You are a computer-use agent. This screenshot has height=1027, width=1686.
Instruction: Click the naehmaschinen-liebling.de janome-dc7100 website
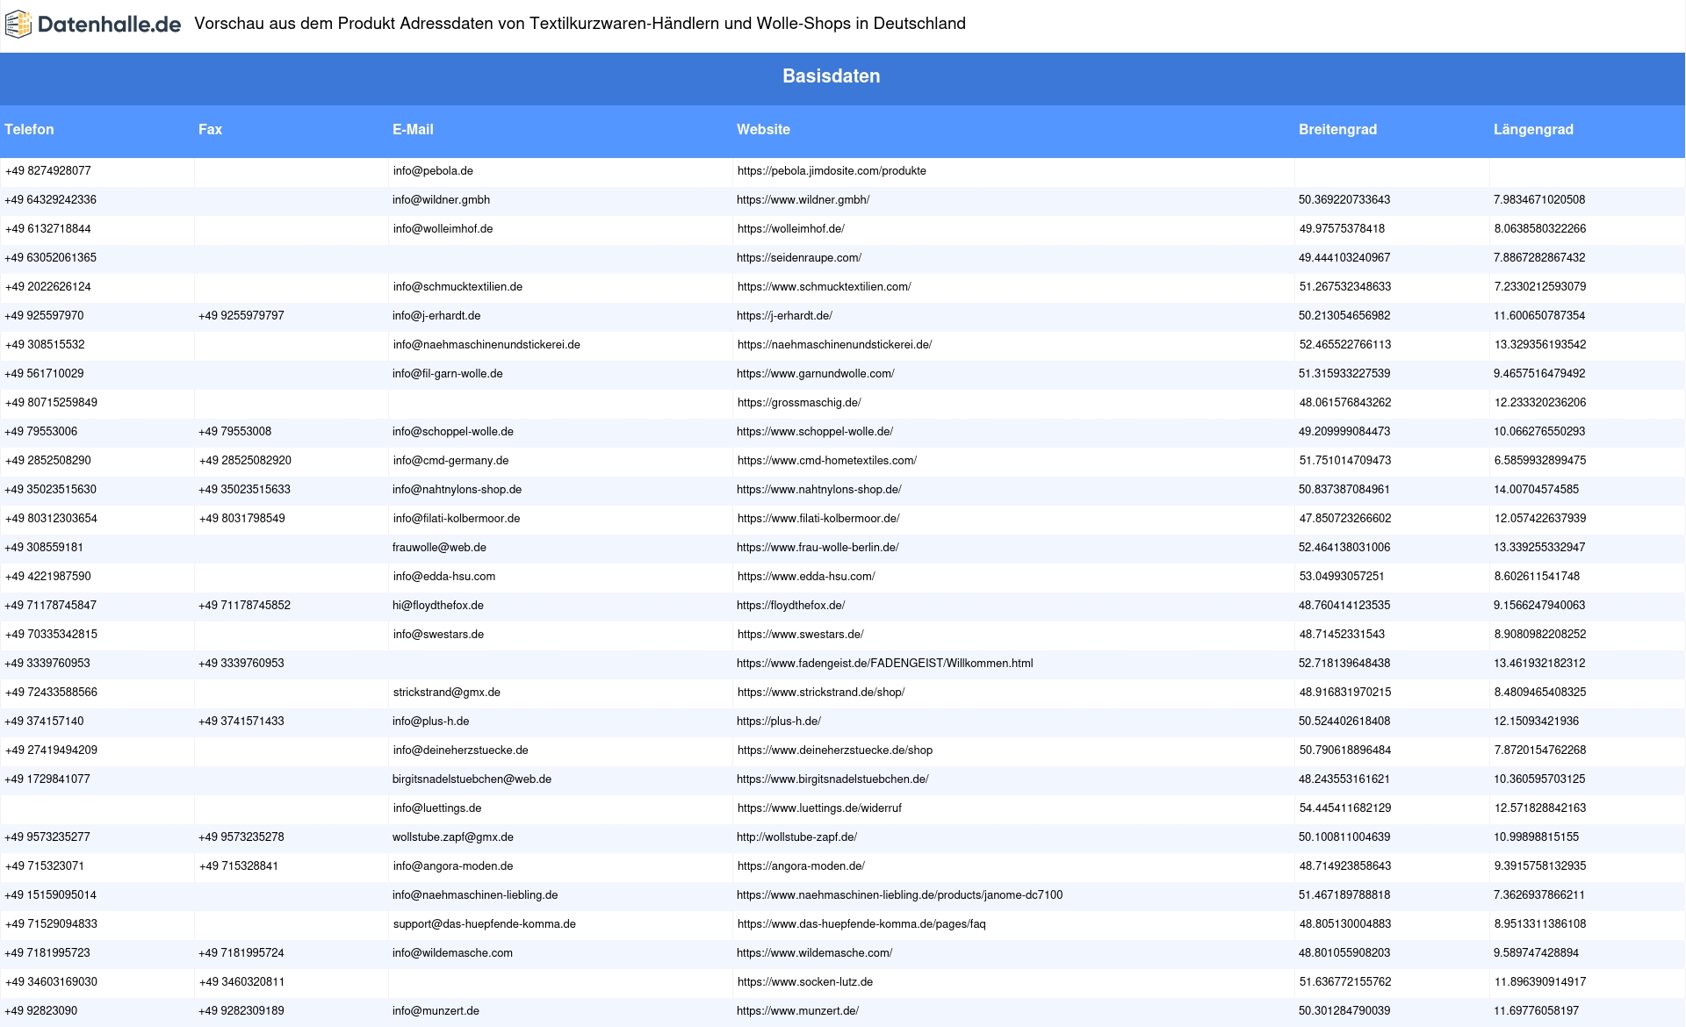899,895
